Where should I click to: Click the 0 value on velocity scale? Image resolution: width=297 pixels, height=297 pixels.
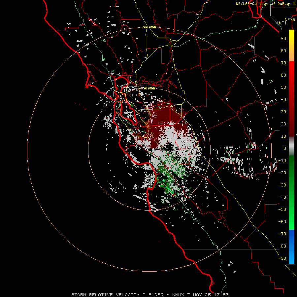point(285,148)
